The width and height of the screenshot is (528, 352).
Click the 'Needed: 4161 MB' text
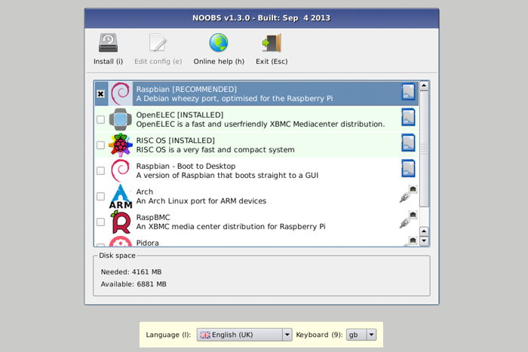(131, 272)
